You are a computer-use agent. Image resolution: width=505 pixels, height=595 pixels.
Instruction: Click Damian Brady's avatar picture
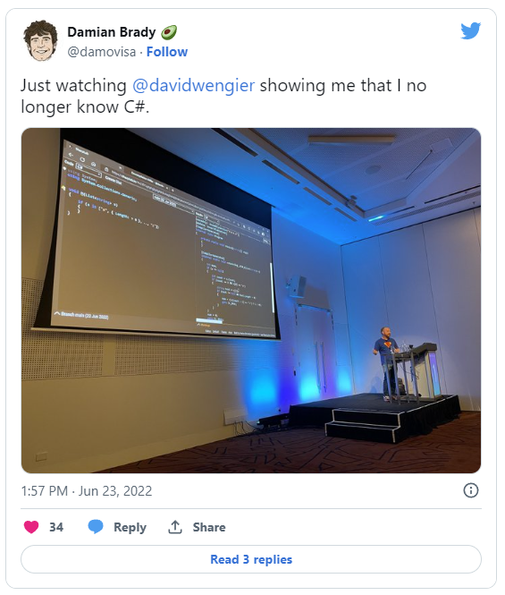point(40,40)
